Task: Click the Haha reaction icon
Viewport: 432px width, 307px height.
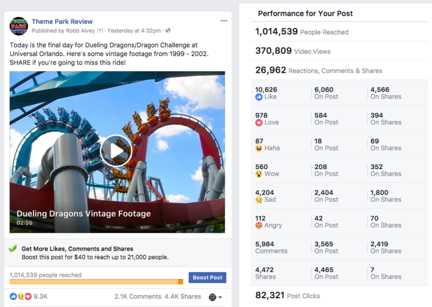Action: click(x=259, y=148)
